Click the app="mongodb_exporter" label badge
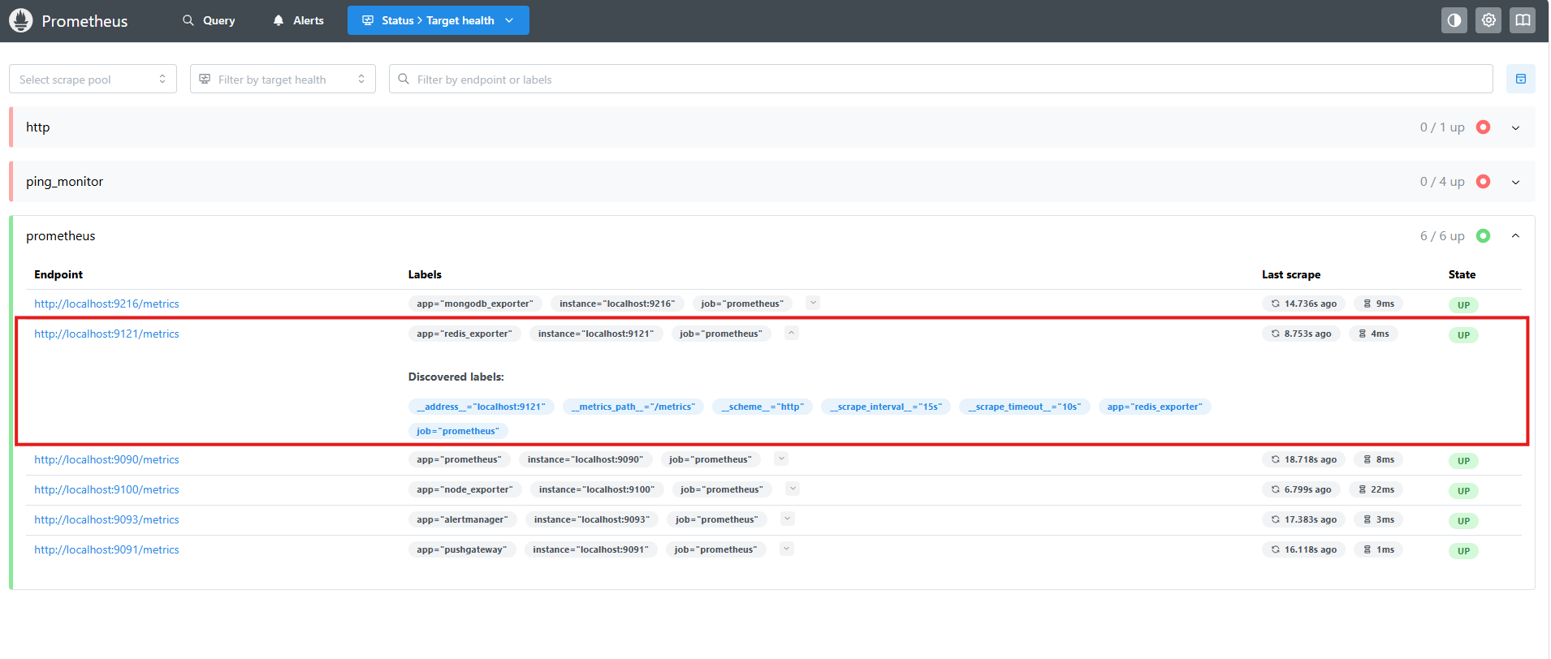 (475, 304)
